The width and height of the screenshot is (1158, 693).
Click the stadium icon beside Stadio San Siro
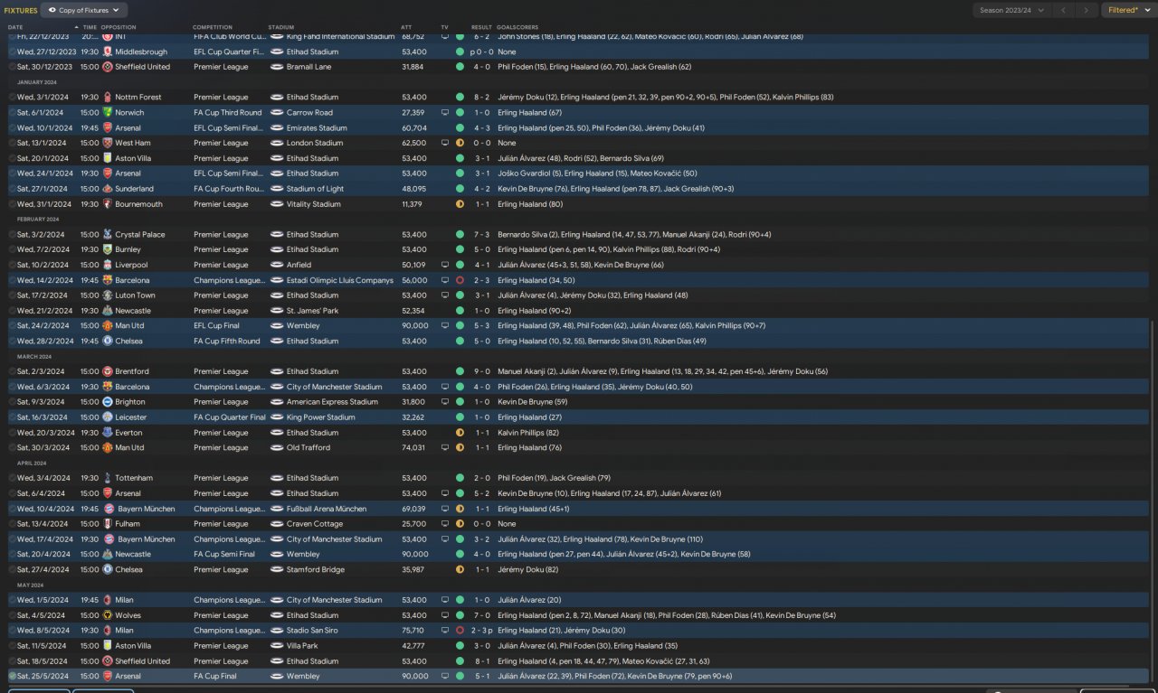(277, 631)
